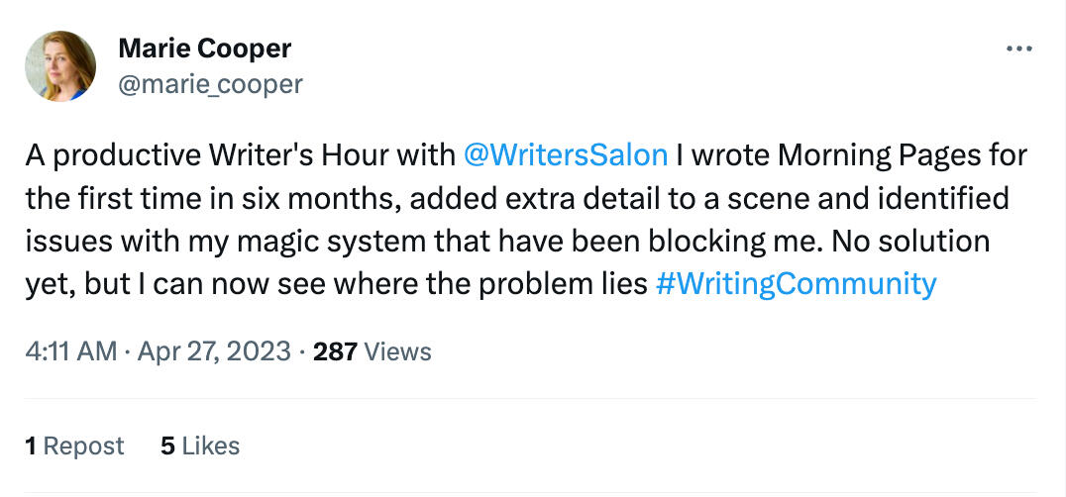
Task: Click the word Views beside 287
Action: pyautogui.click(x=398, y=350)
